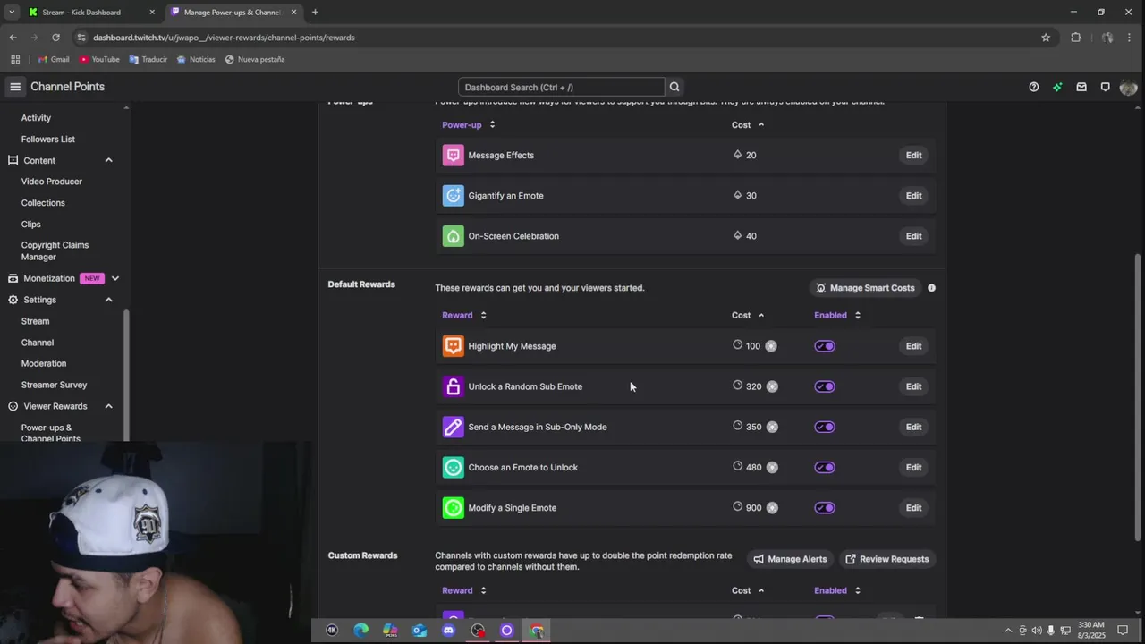Click the dashboard search magnifier button
1145x644 pixels.
click(x=674, y=87)
